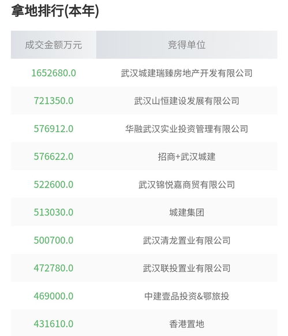This screenshot has height=336, width=288.
Task: Click the amount 721350.0
Action: click(x=54, y=101)
